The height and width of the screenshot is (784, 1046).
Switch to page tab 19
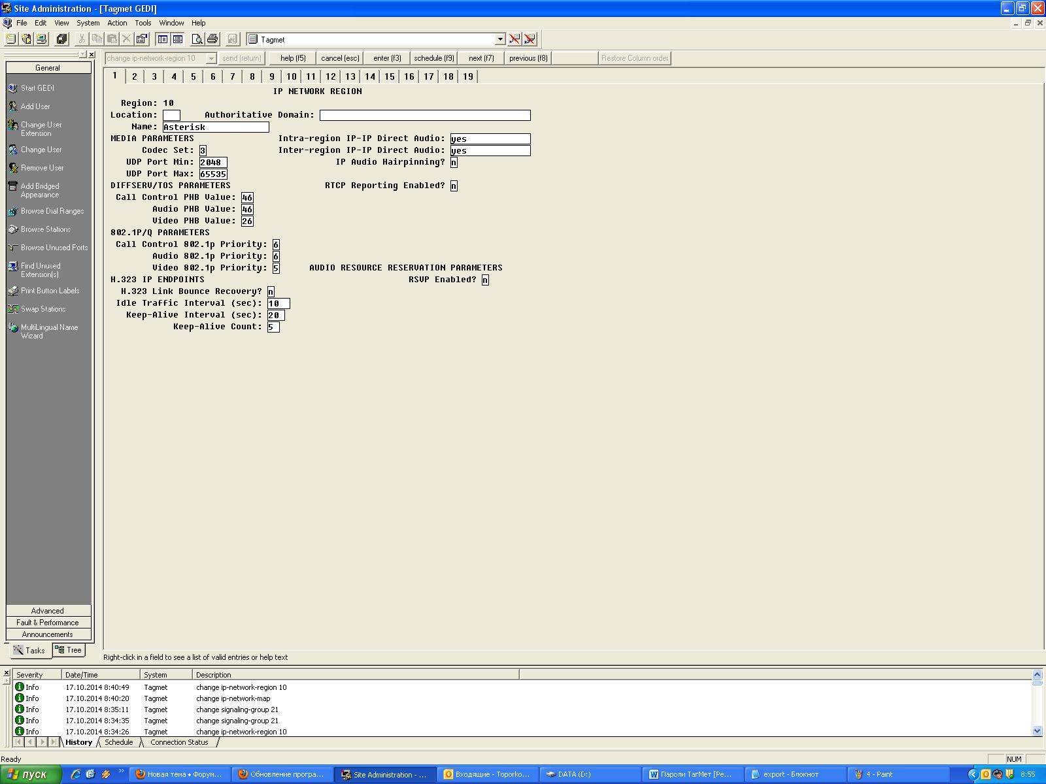click(468, 76)
